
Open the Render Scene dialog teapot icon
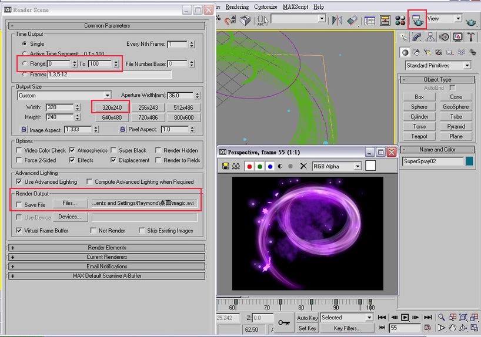click(x=417, y=20)
